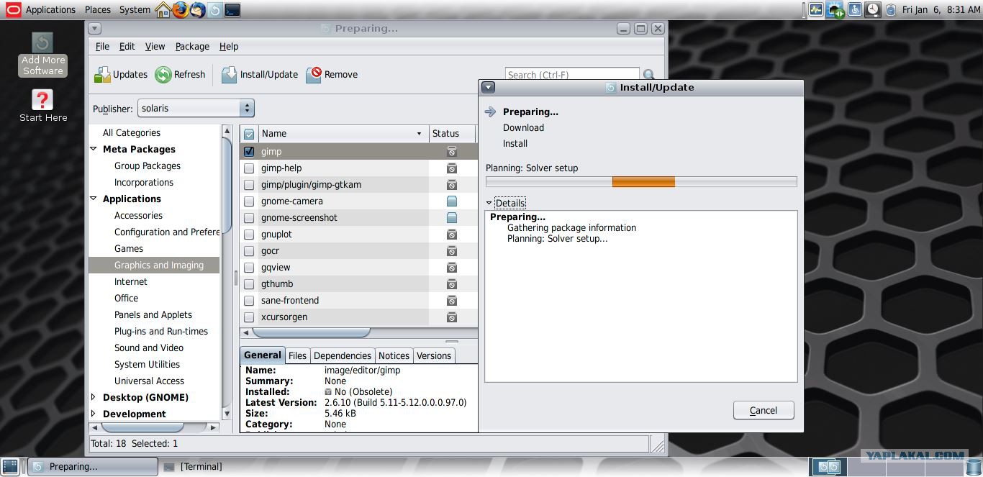Viewport: 983px width, 477px height.
Task: Open the Applications panel menu
Action: tap(50, 10)
